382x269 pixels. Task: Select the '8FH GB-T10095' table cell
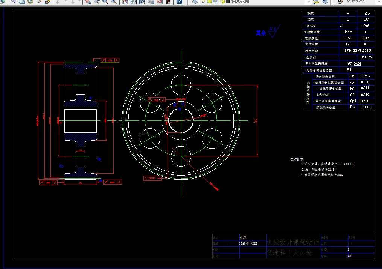[358, 51]
